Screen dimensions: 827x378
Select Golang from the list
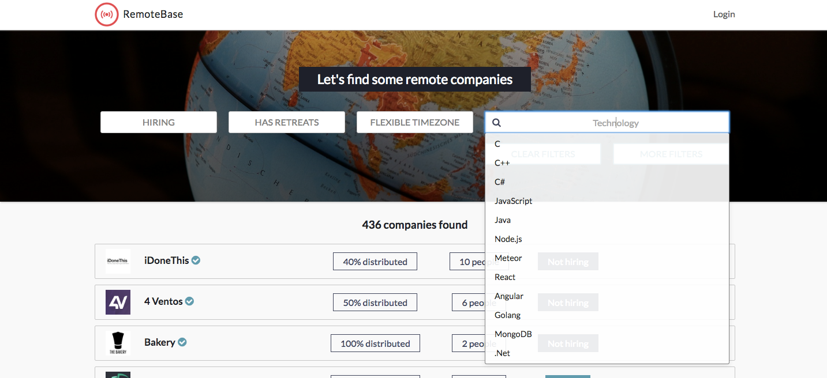(x=607, y=315)
